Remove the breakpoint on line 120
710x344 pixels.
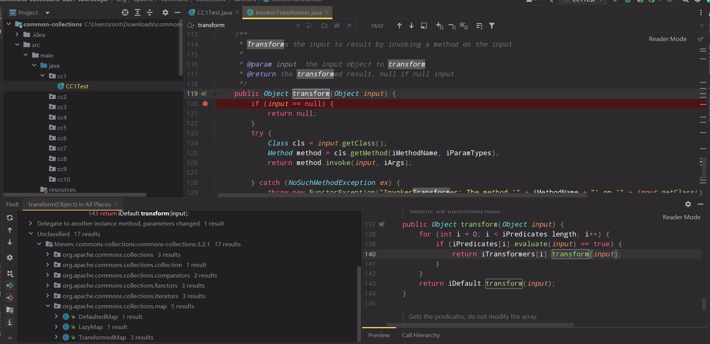click(x=205, y=104)
